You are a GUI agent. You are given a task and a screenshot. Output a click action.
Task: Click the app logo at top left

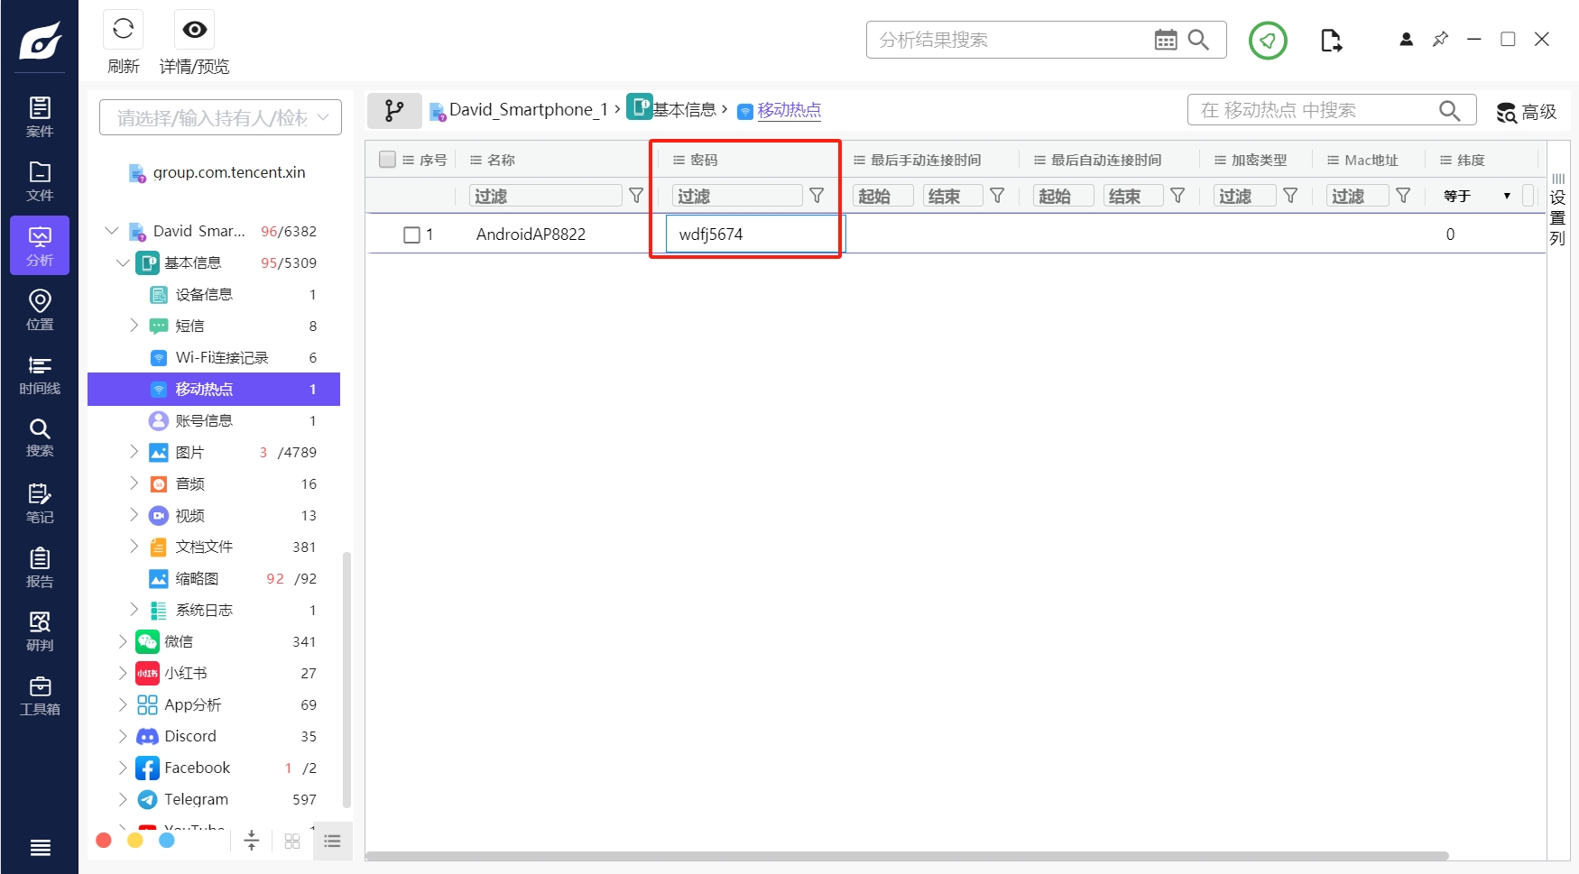(x=40, y=40)
